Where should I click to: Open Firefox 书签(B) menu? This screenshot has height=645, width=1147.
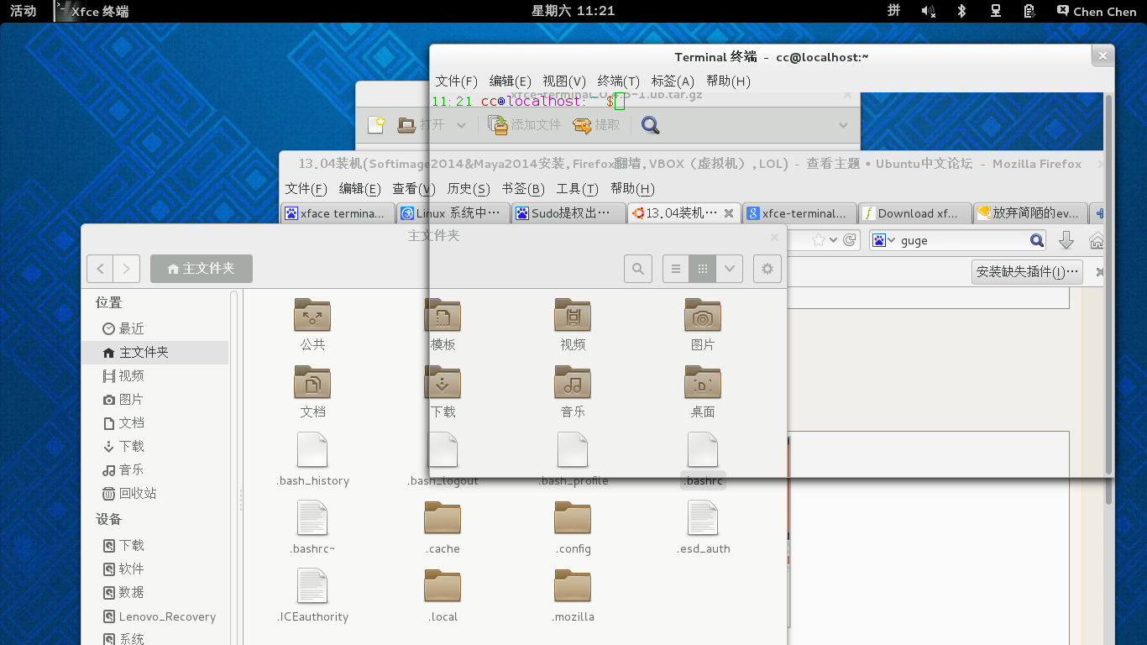(522, 188)
